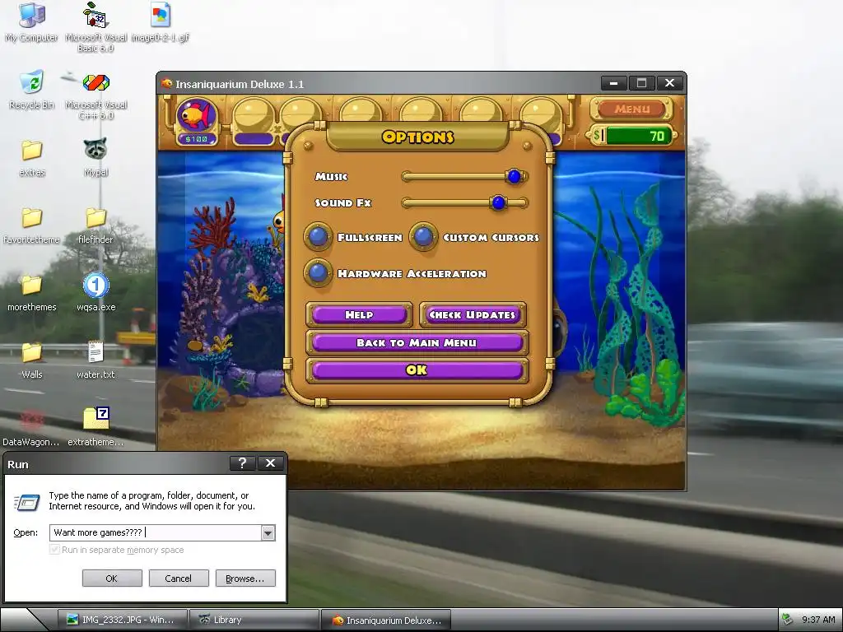
Task: Open the Insaniquarium Menu button
Action: [x=631, y=109]
